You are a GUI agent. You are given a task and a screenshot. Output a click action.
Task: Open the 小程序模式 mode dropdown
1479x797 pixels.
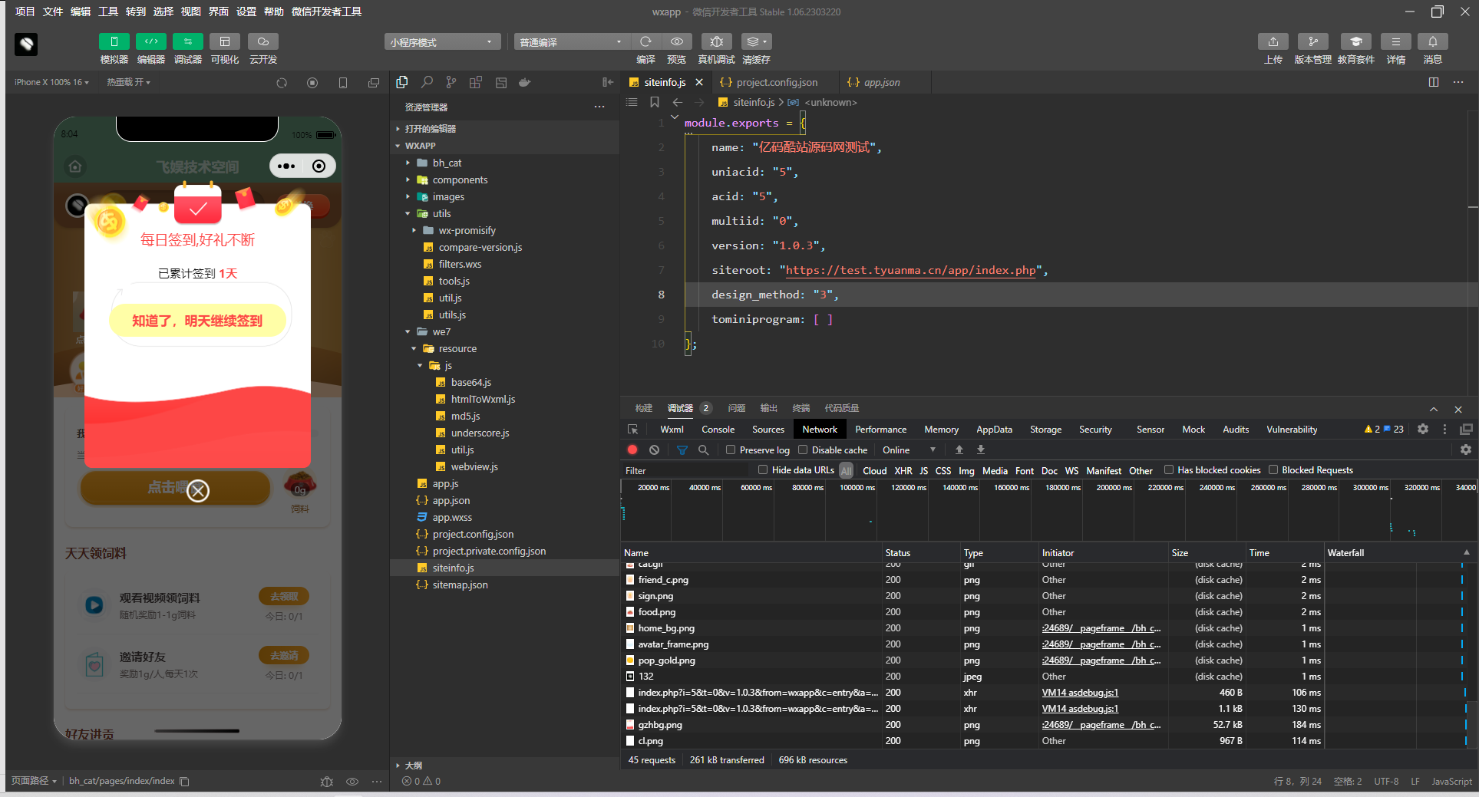[x=442, y=41]
